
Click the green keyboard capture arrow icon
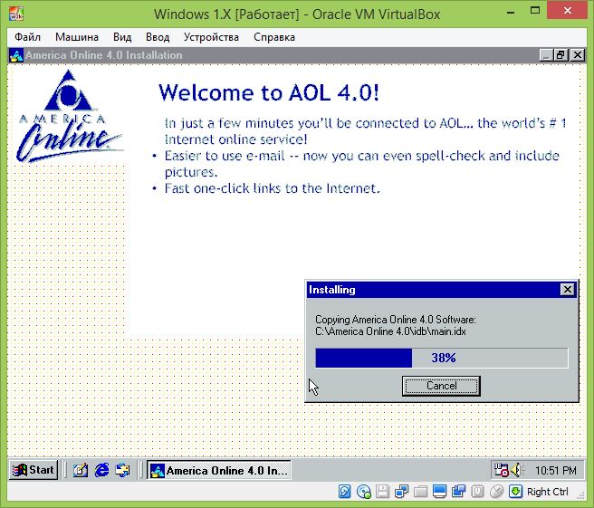pos(515,492)
